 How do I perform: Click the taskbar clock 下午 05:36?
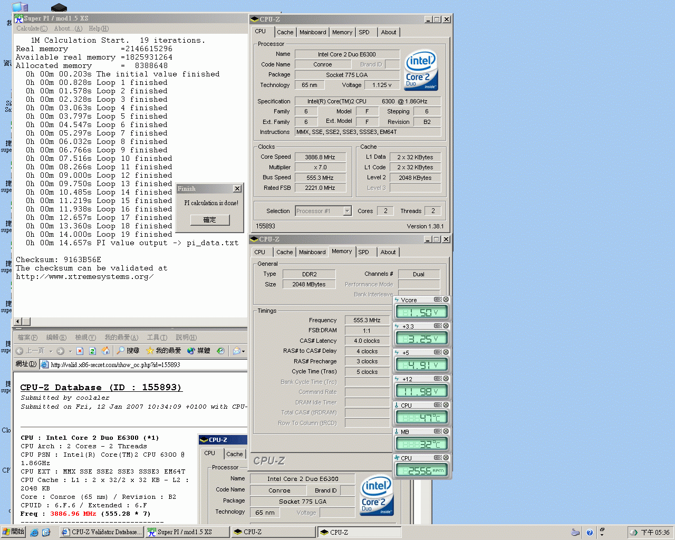point(655,532)
